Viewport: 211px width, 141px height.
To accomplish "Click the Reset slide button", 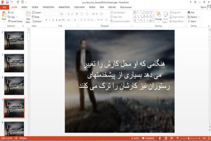I will [x=36, y=17].
